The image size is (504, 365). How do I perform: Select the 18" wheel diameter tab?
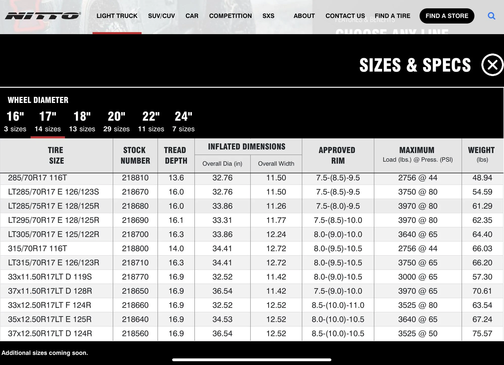coord(82,122)
